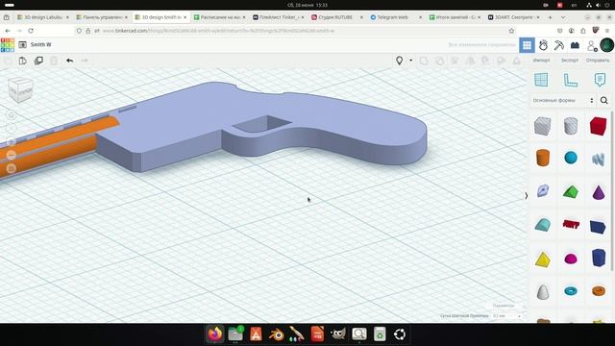Pick the dark blue Polygon shape
This screenshot has width=615, height=346.
(x=599, y=258)
